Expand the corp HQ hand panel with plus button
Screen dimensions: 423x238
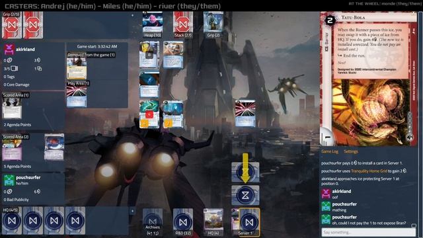coord(132,211)
